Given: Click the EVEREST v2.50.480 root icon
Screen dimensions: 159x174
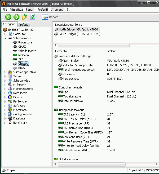Looking at the screenshot, I should tap(5, 30).
